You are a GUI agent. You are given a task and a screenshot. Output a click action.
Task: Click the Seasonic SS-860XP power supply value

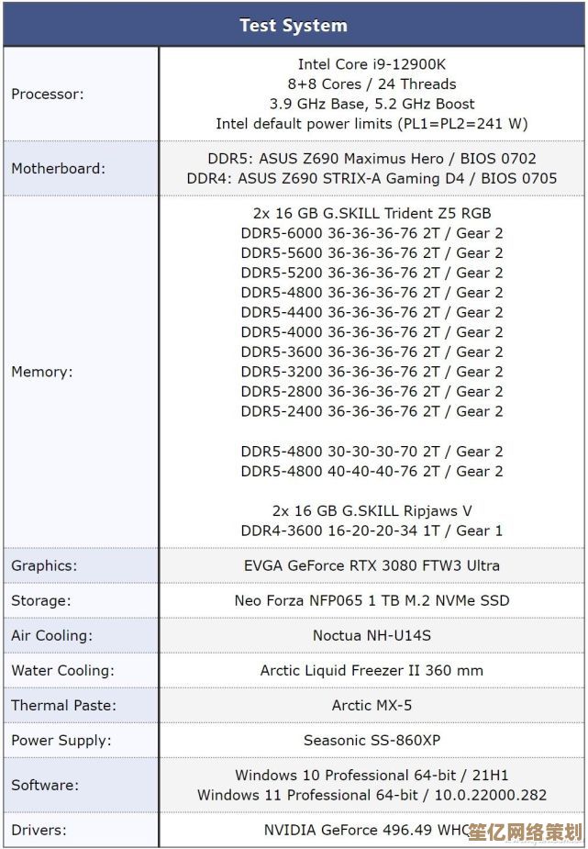(x=372, y=740)
